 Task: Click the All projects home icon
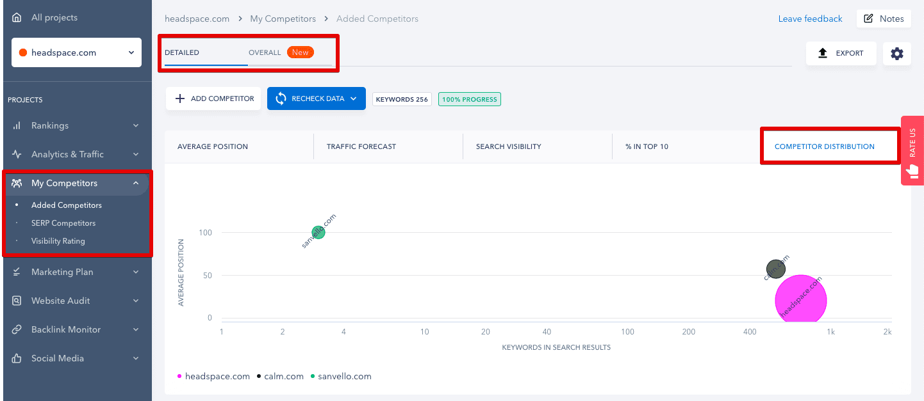[x=17, y=18]
